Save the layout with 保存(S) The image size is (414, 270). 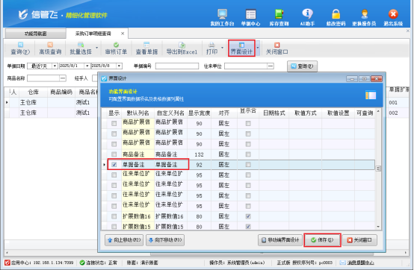click(322, 240)
